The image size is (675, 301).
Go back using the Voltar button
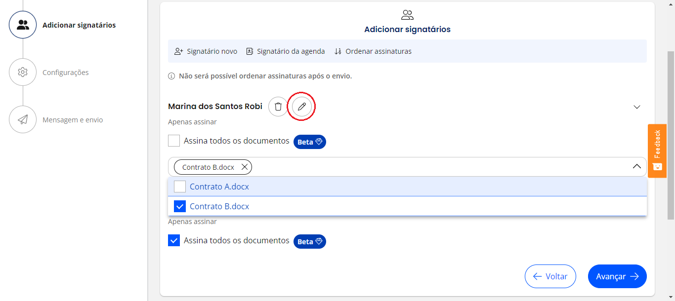550,276
